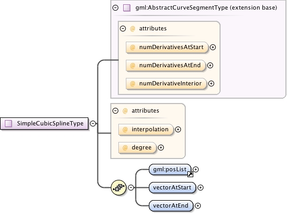Select the gml:posList element

pyautogui.click(x=170, y=170)
